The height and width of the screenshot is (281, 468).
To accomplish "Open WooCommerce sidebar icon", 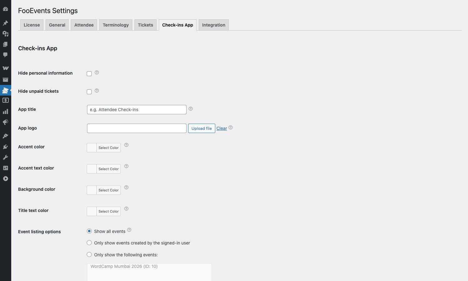I will pos(5,68).
